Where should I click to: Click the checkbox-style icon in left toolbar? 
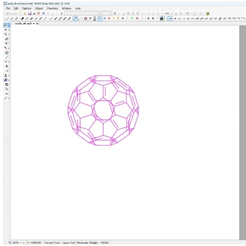point(6,52)
